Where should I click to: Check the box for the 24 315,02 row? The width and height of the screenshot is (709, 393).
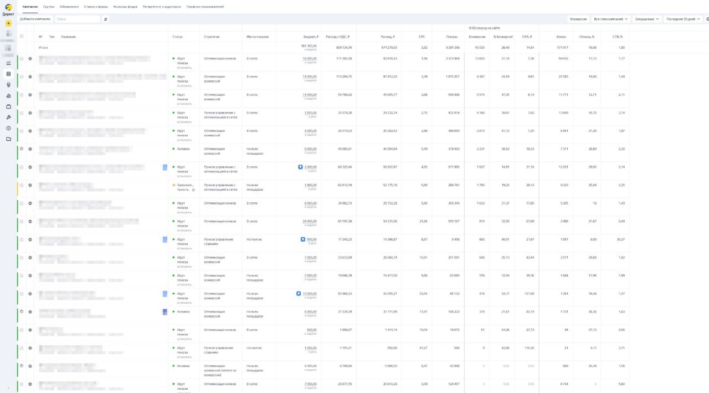click(x=22, y=131)
